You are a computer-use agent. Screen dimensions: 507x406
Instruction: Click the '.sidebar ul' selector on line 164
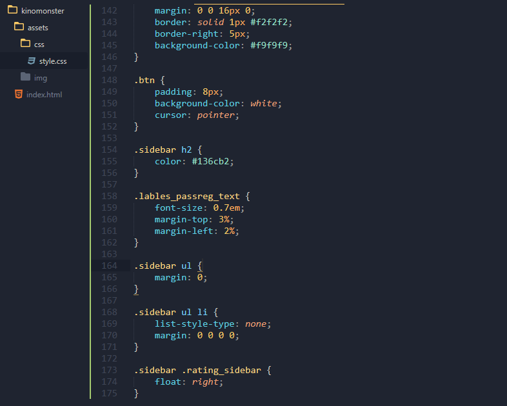coord(163,266)
